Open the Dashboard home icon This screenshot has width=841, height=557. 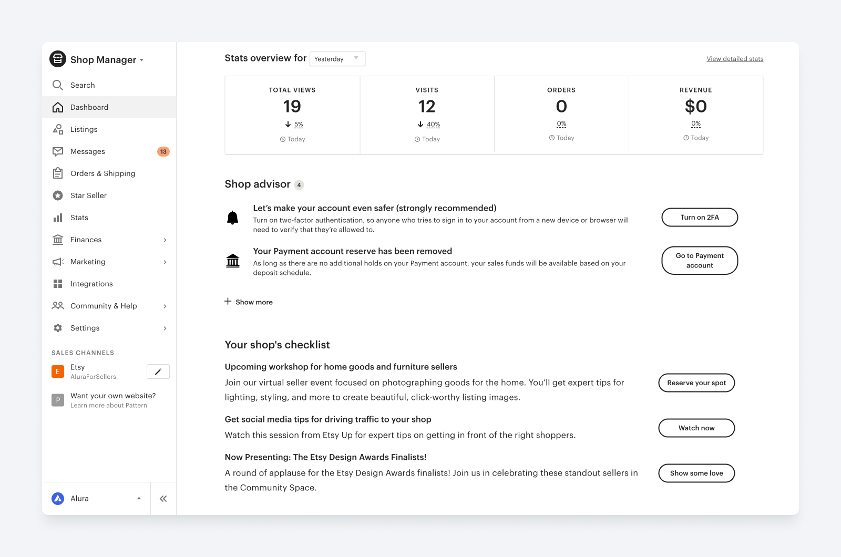point(58,107)
